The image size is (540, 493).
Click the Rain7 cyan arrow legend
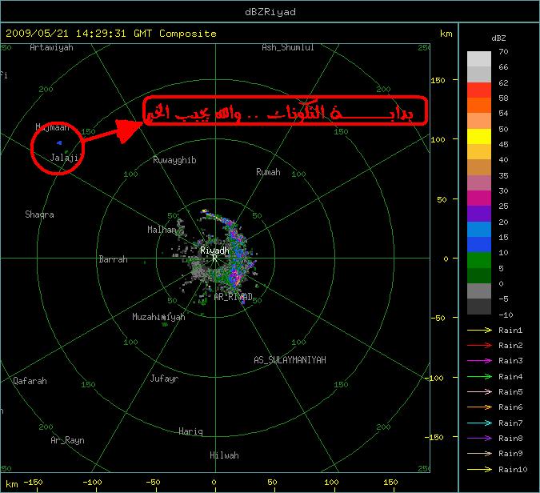479,423
